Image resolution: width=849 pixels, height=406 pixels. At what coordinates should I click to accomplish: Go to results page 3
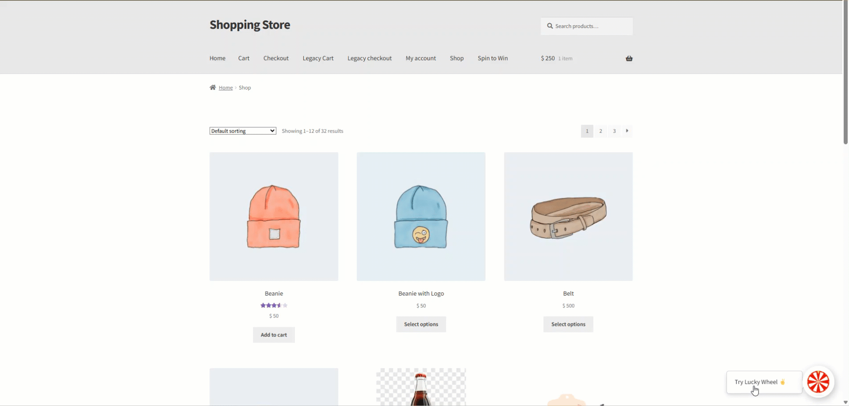[x=614, y=131]
